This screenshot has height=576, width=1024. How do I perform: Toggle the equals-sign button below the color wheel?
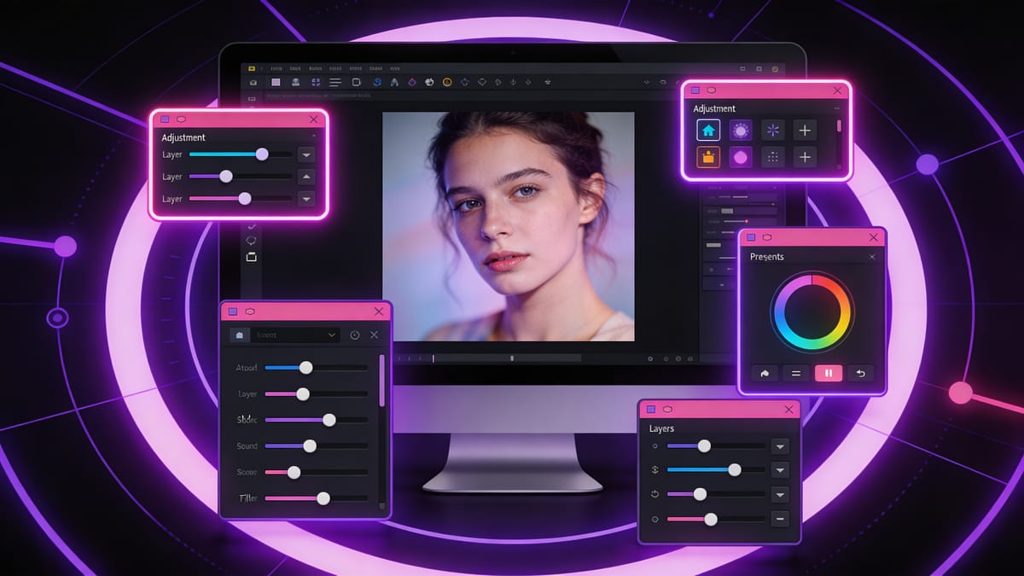click(795, 373)
